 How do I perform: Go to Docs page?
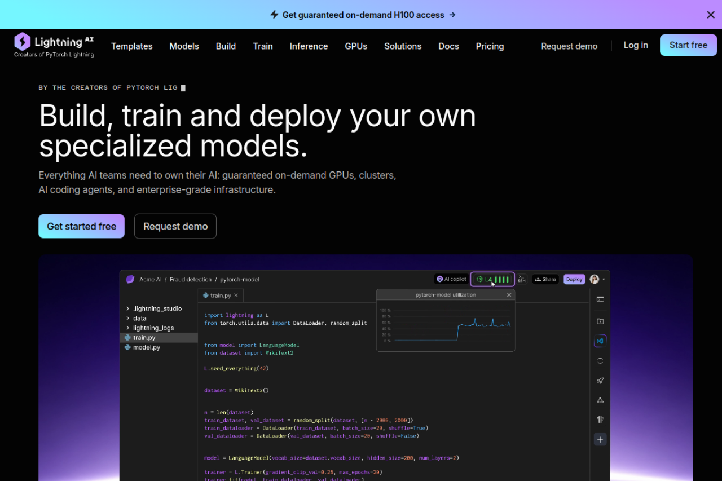448,46
